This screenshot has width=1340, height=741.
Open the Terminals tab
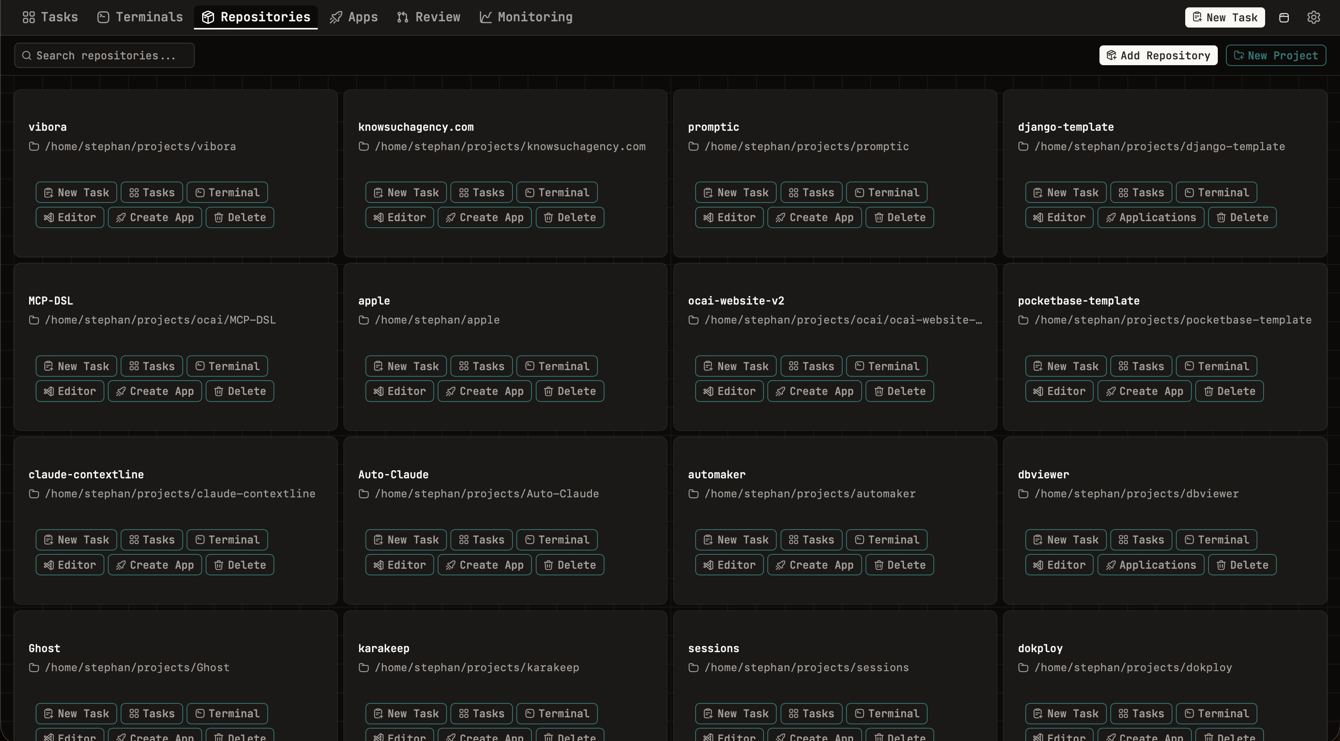pyautogui.click(x=140, y=17)
